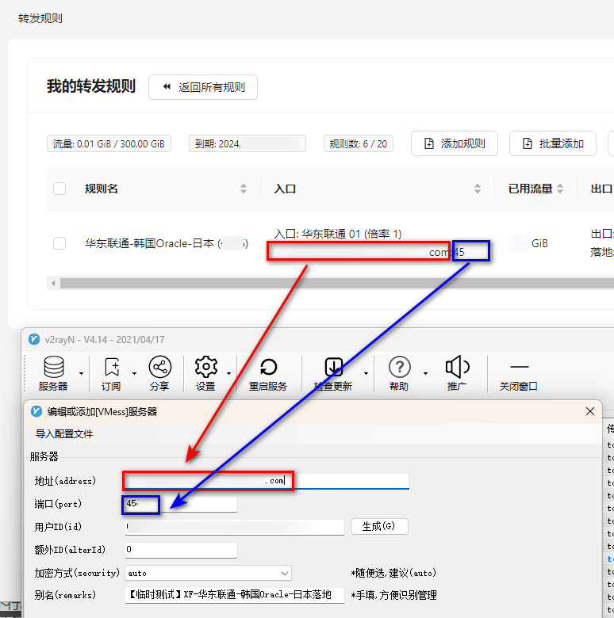Viewport: 614px width, 618px height.
Task: Click the 出口 column header
Action: click(602, 189)
